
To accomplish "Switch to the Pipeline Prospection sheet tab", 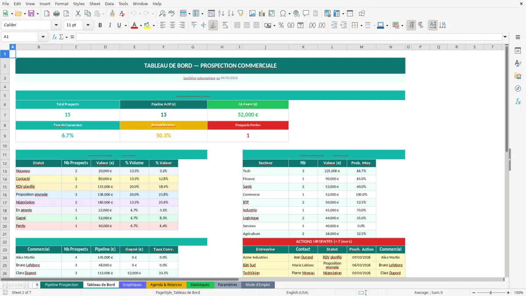I will [61, 285].
